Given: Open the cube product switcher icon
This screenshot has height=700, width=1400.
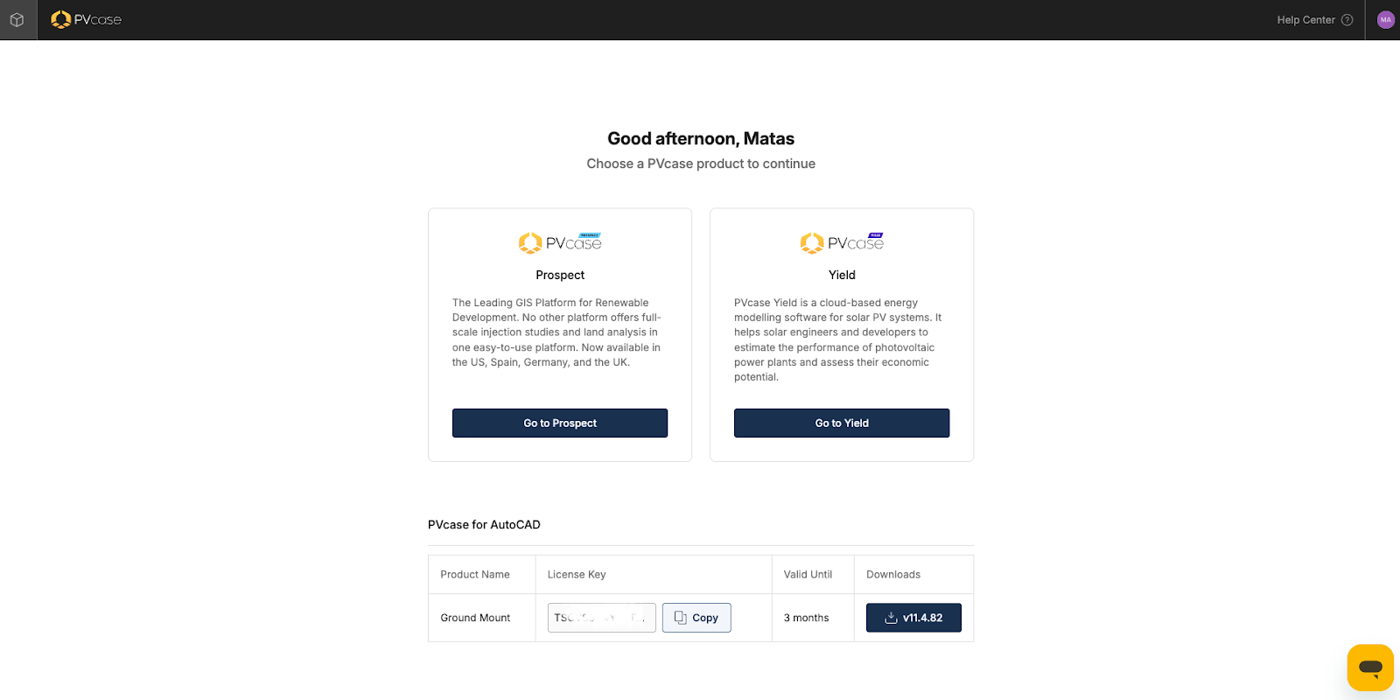Looking at the screenshot, I should coord(17,19).
